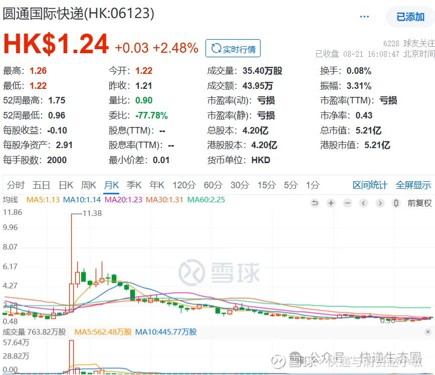Show the 60分 interval chart
Image resolution: width=435 pixels, height=375 pixels.
pos(213,185)
